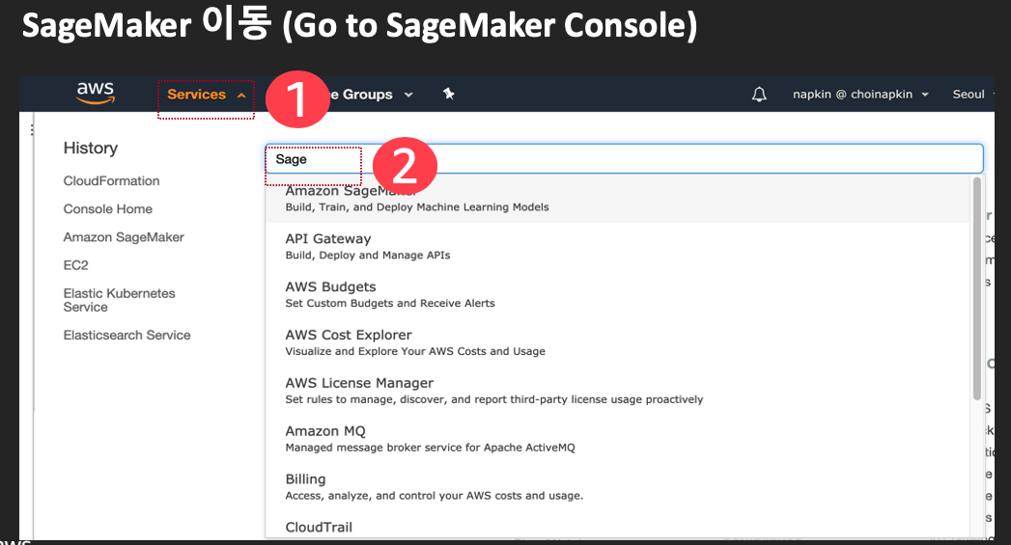Screen dimensions: 1011x545
Task: Open Amazon SageMaker from History
Action: [124, 237]
